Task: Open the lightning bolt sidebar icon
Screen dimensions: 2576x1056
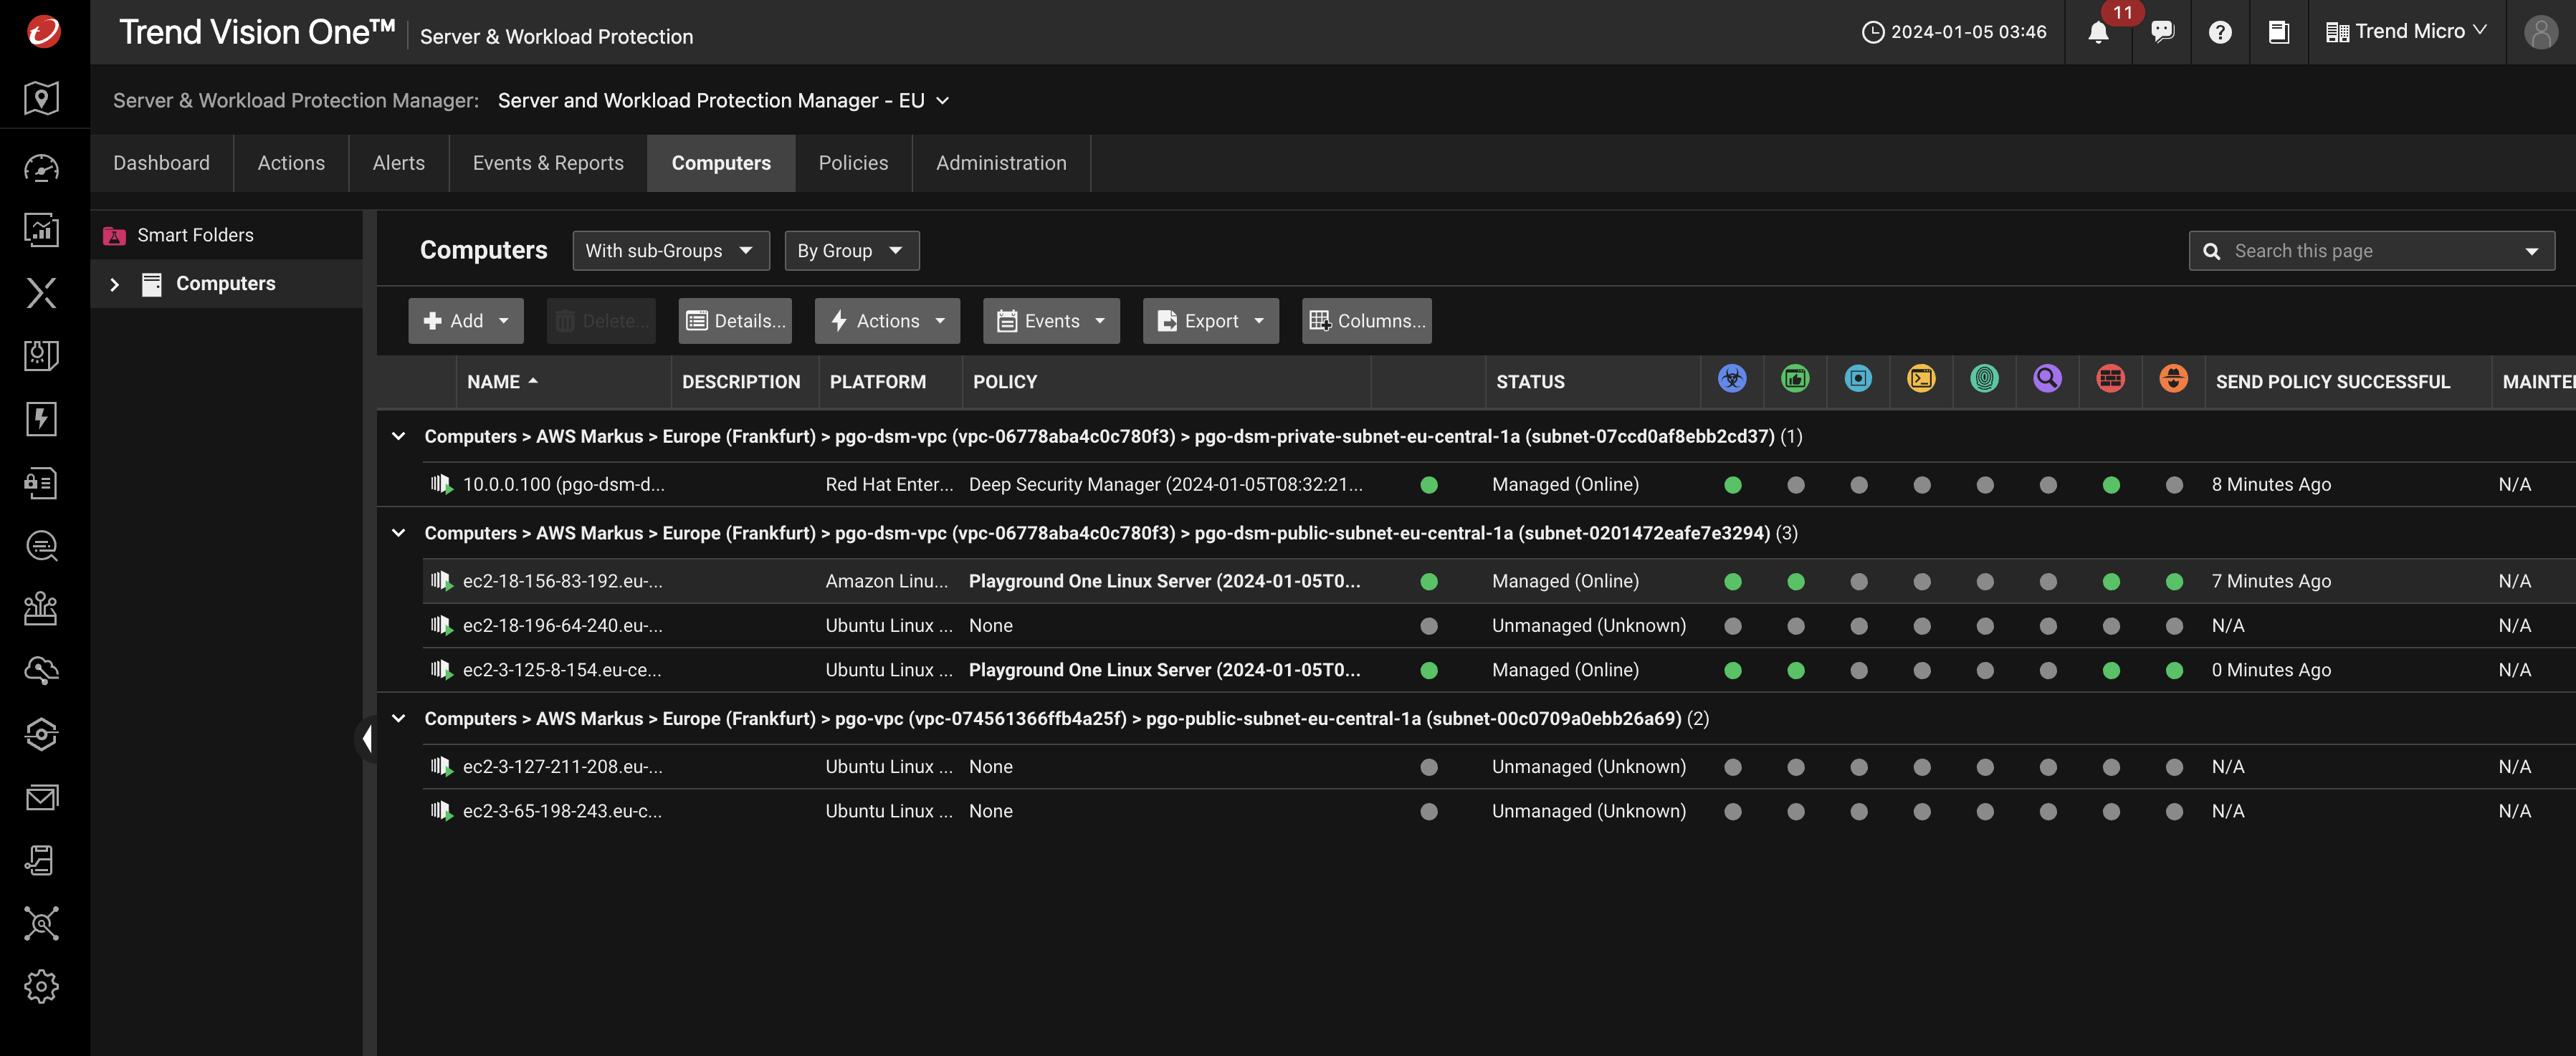Action: click(x=41, y=419)
